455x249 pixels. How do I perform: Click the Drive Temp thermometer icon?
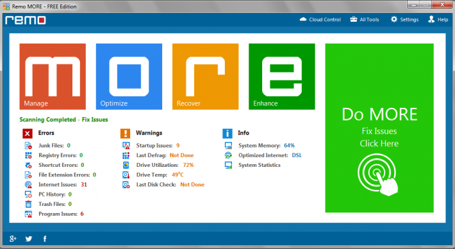[126, 175]
